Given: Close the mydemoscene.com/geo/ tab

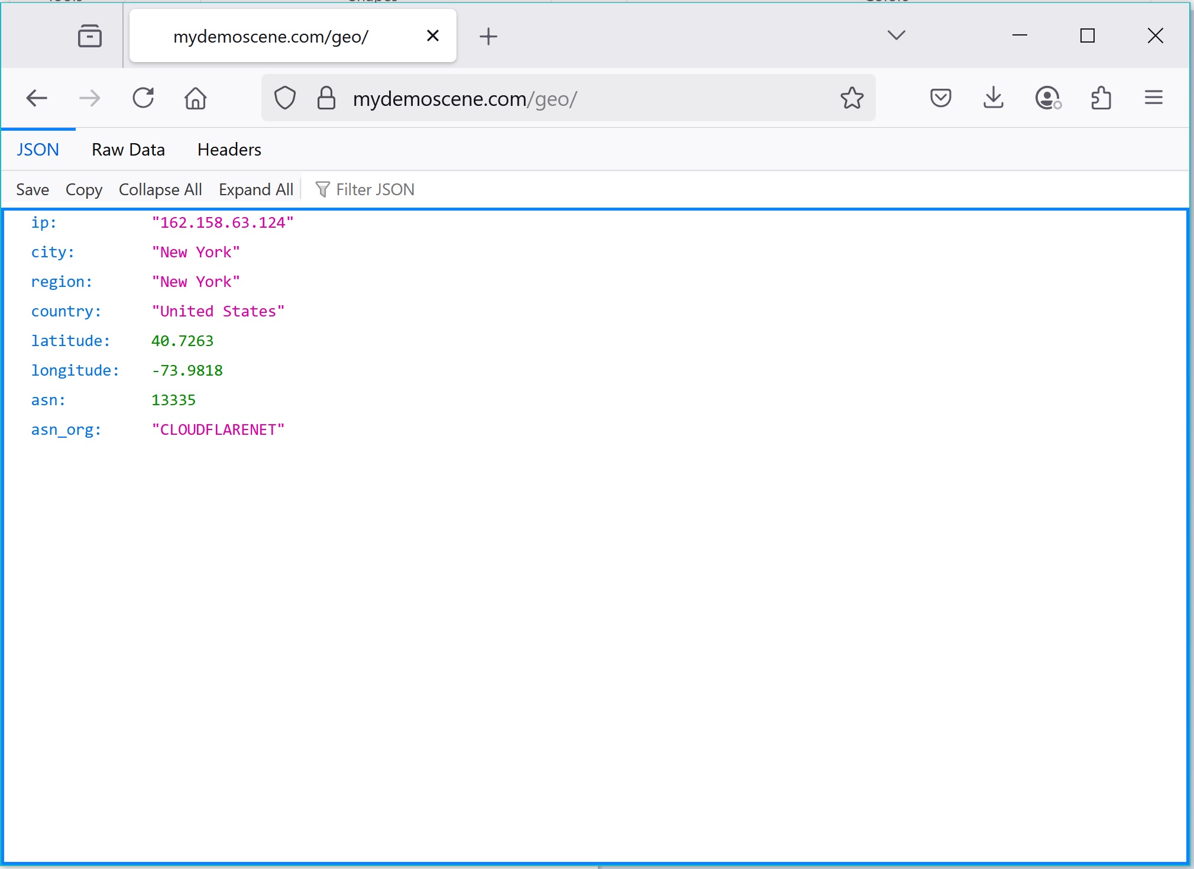Looking at the screenshot, I should pyautogui.click(x=432, y=36).
